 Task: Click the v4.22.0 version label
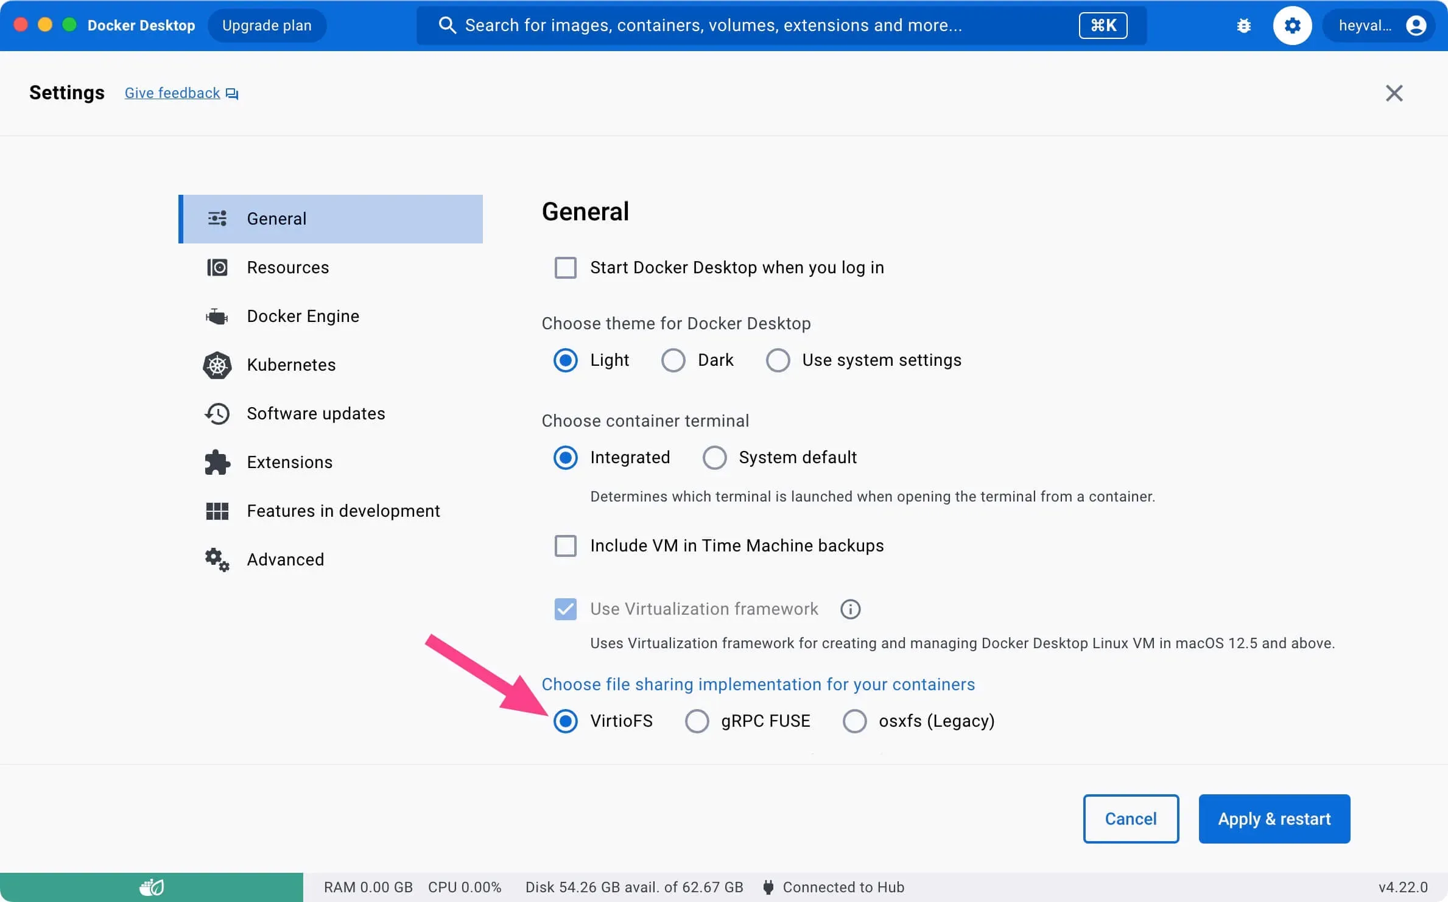pyautogui.click(x=1403, y=887)
